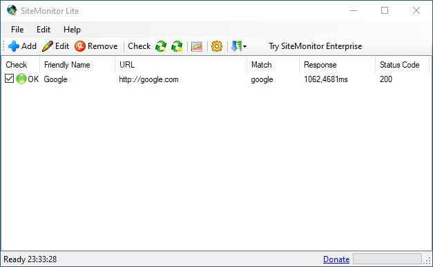Uncheck the Google site checkbox
Screen dimensions: 433x267
tap(10, 79)
